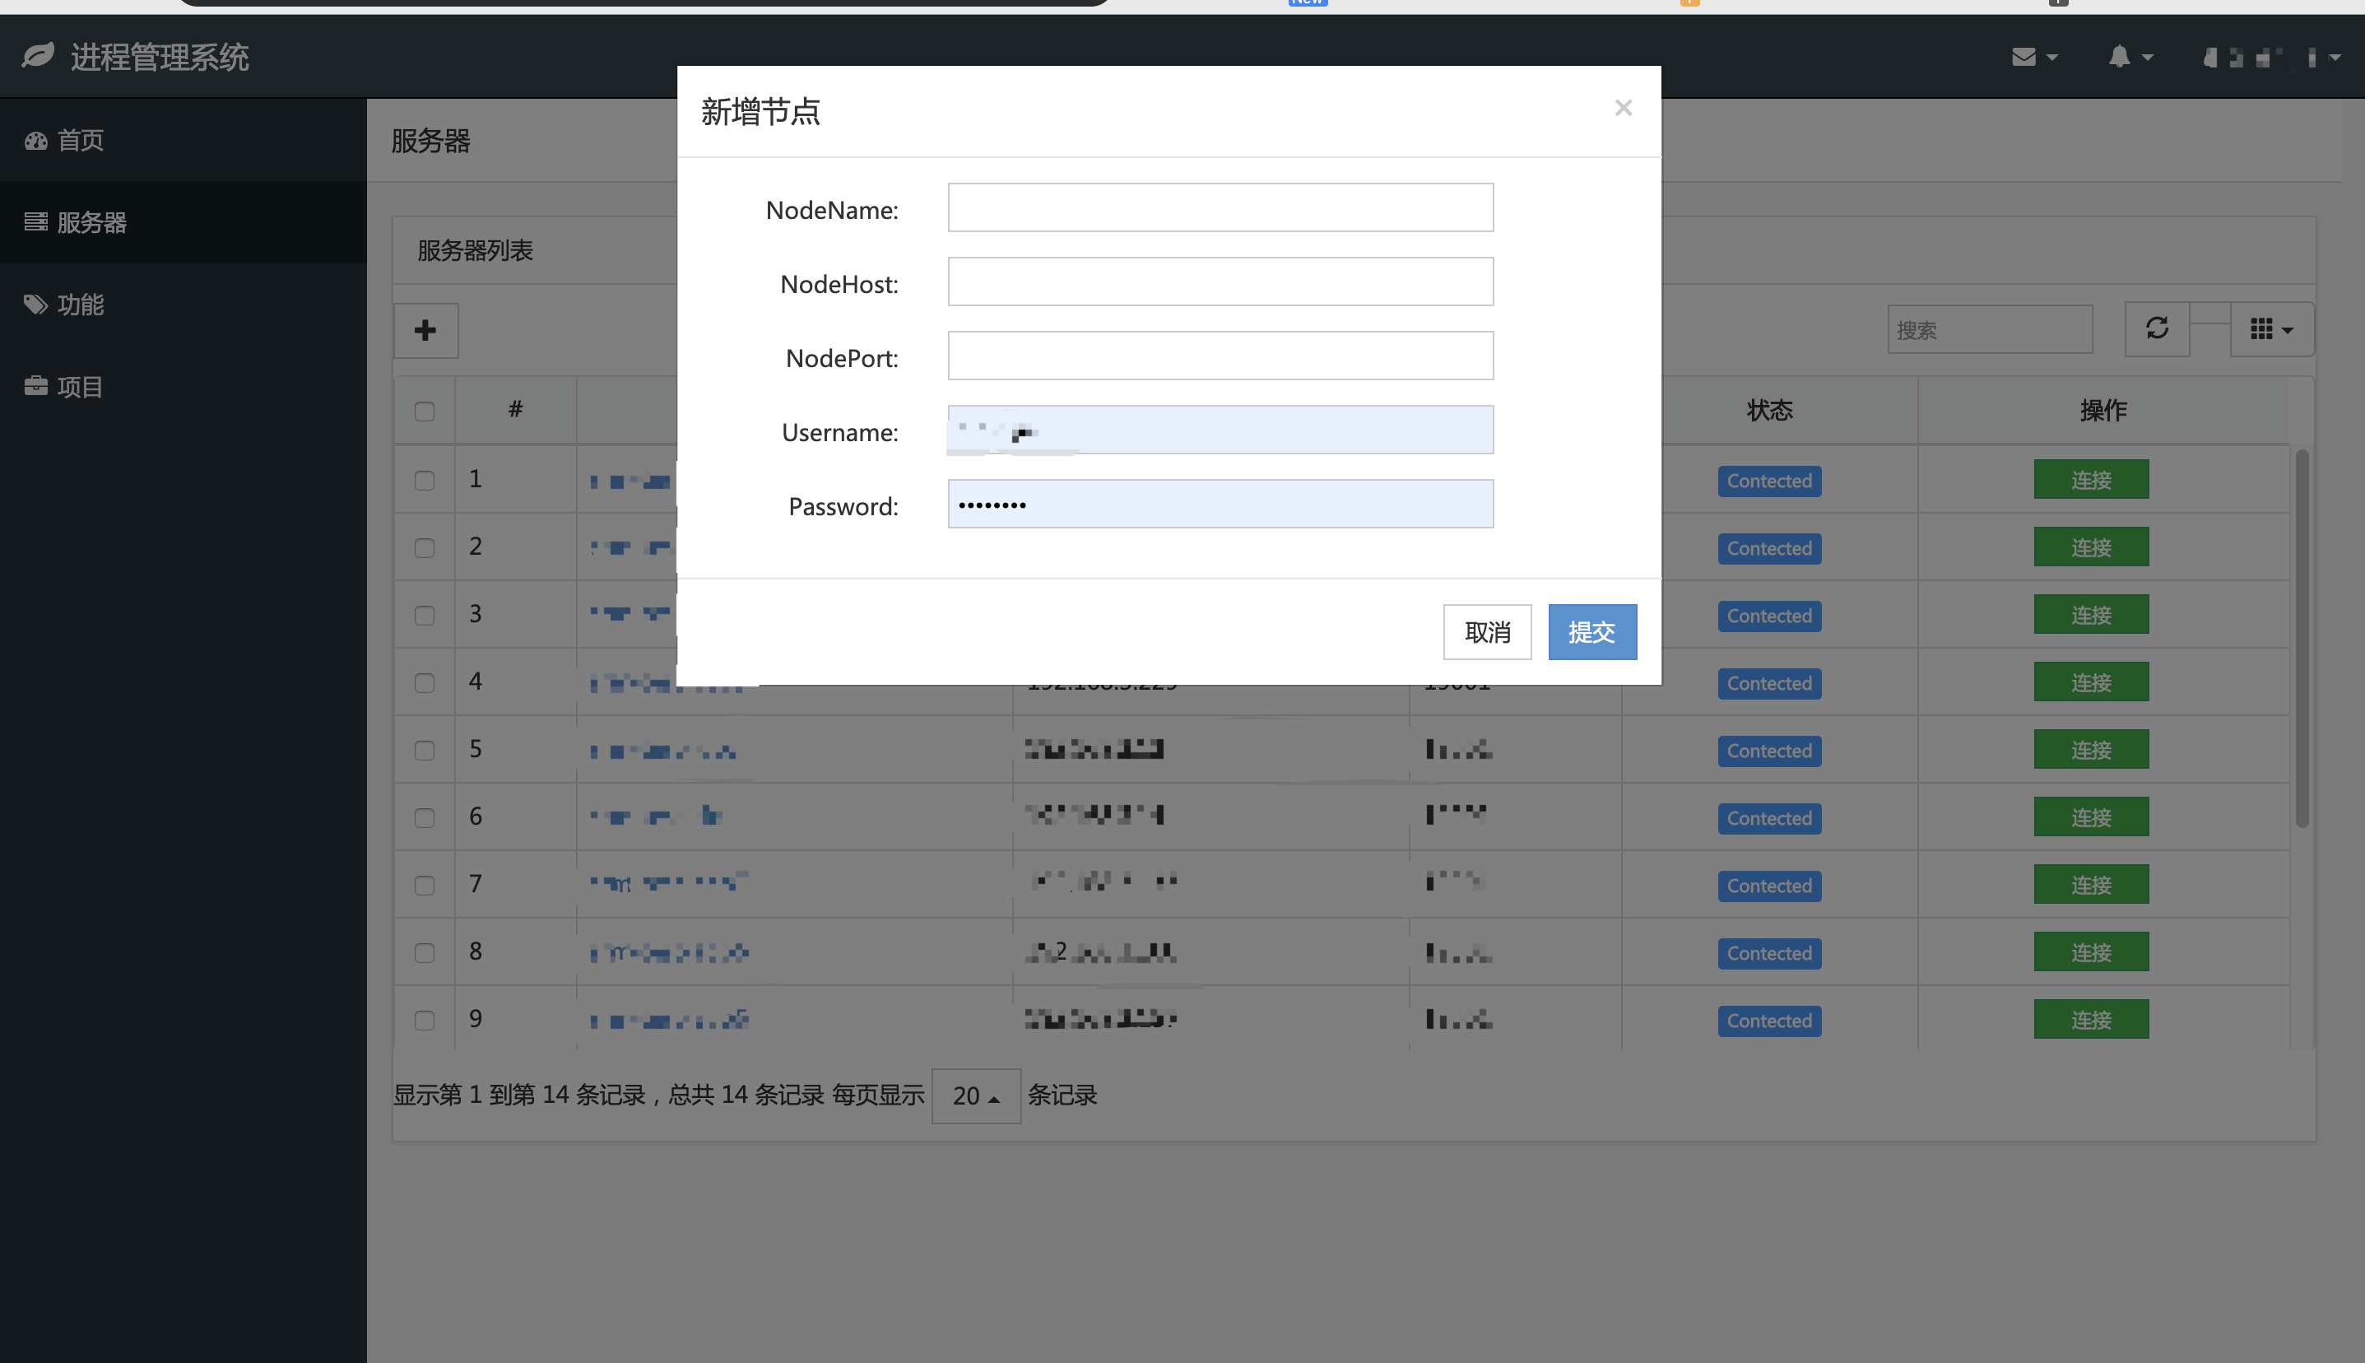Open the columns grid icon dropdown
This screenshot has width=2365, height=1363.
click(2270, 329)
